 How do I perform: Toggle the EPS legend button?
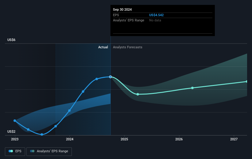coord(15,151)
